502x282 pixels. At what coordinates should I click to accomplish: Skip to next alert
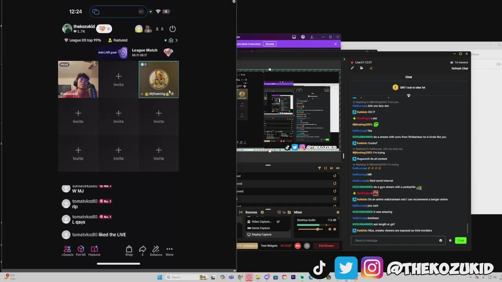(331, 168)
